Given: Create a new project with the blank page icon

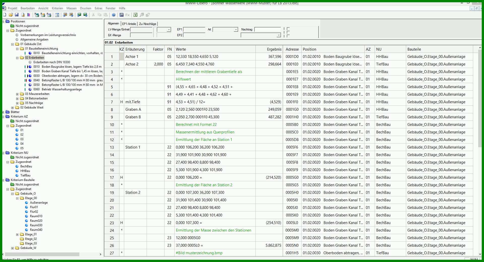Looking at the screenshot, I should click(5, 15).
